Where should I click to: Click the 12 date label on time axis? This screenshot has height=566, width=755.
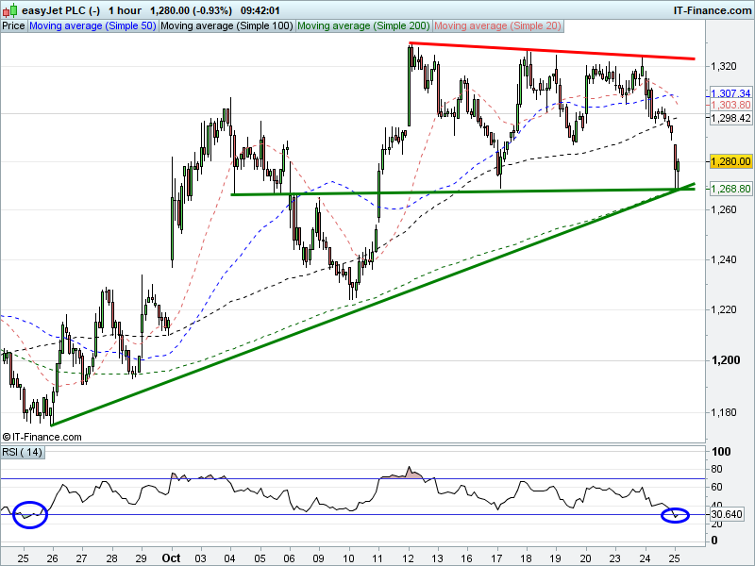(x=409, y=558)
